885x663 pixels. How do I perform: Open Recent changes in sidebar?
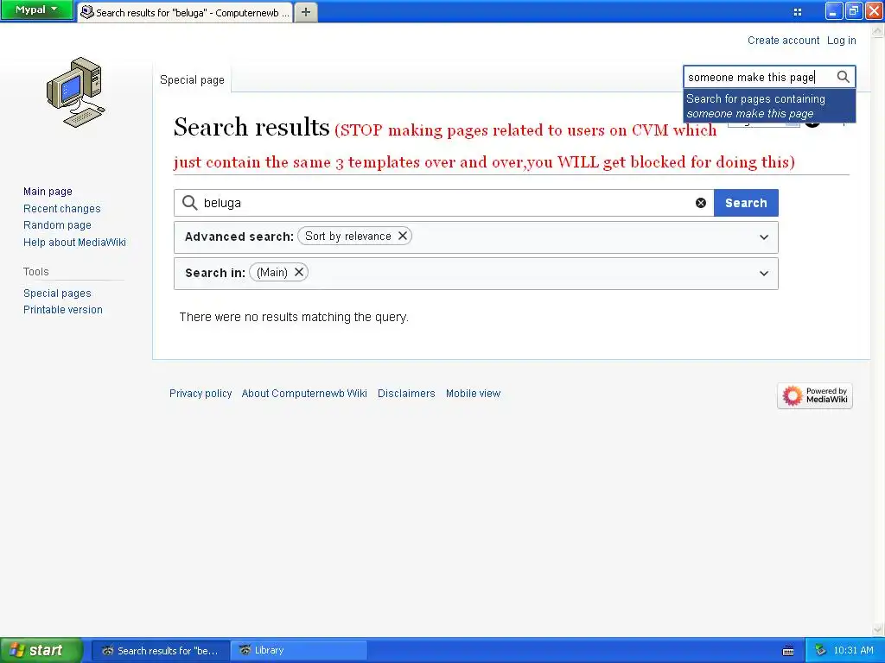pos(62,209)
